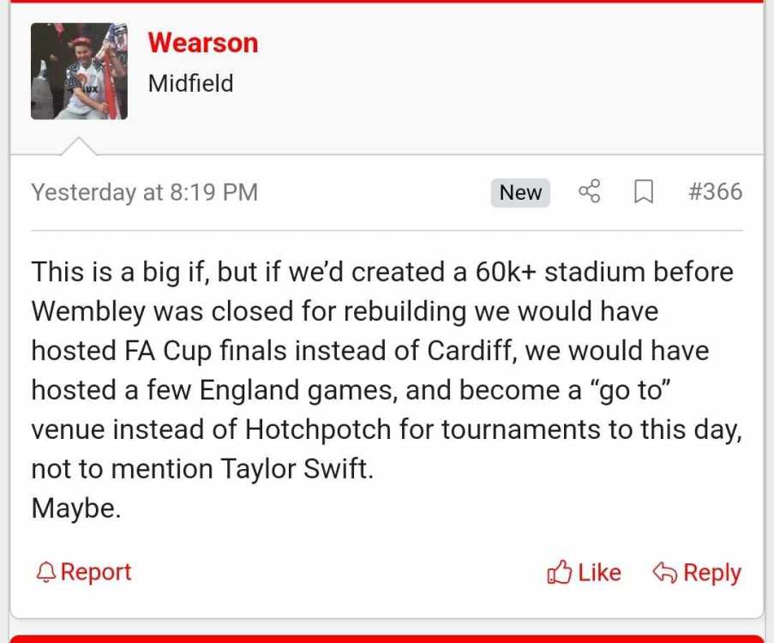Click the bell icon beside Report

[x=46, y=573]
